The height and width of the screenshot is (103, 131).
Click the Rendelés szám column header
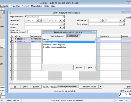coord(36,36)
